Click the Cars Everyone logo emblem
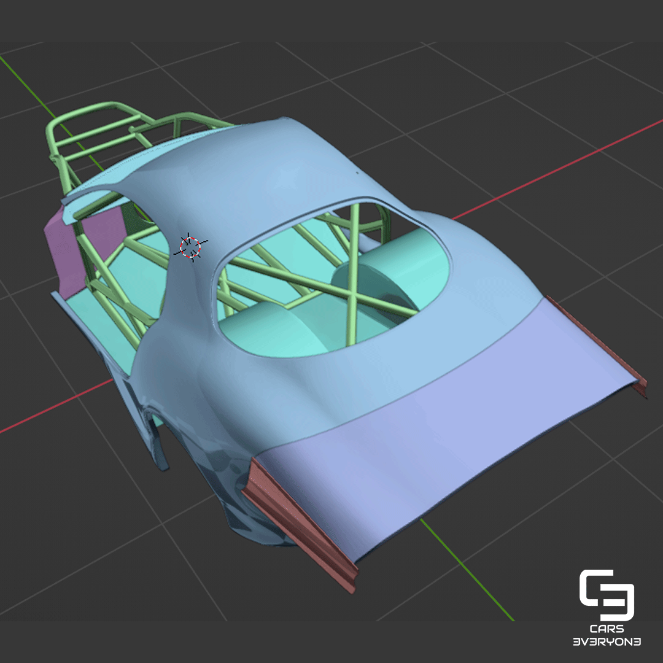This screenshot has width=663, height=663. pyautogui.click(x=607, y=595)
